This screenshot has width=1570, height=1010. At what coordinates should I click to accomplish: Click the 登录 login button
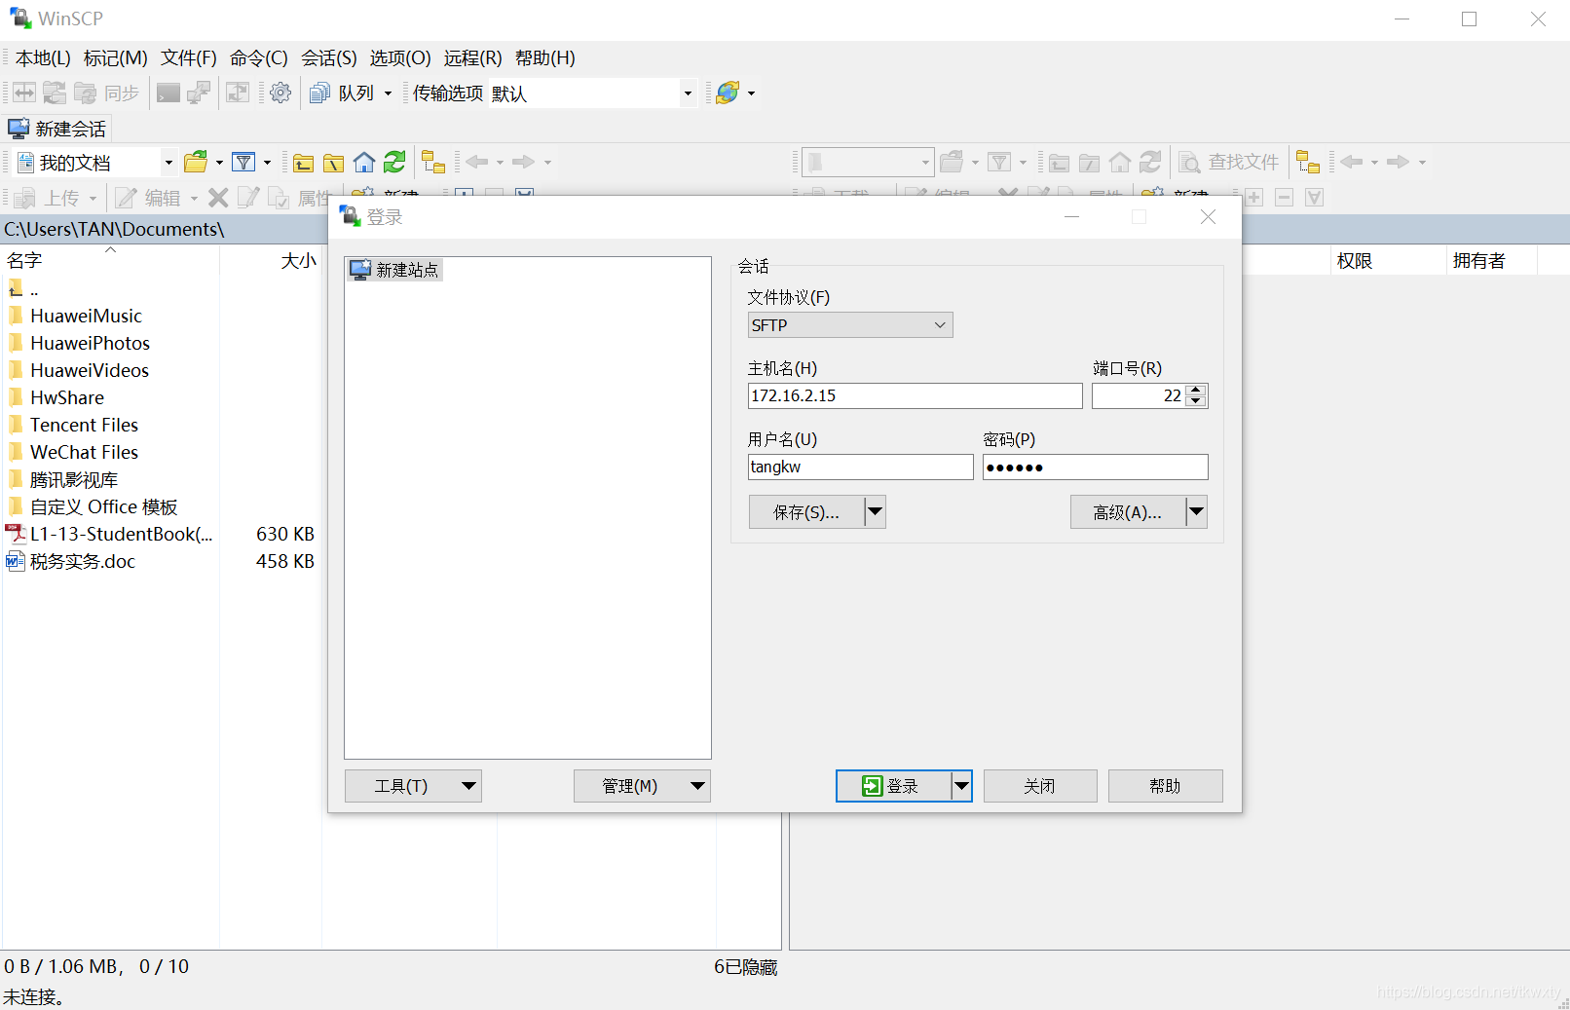[894, 785]
